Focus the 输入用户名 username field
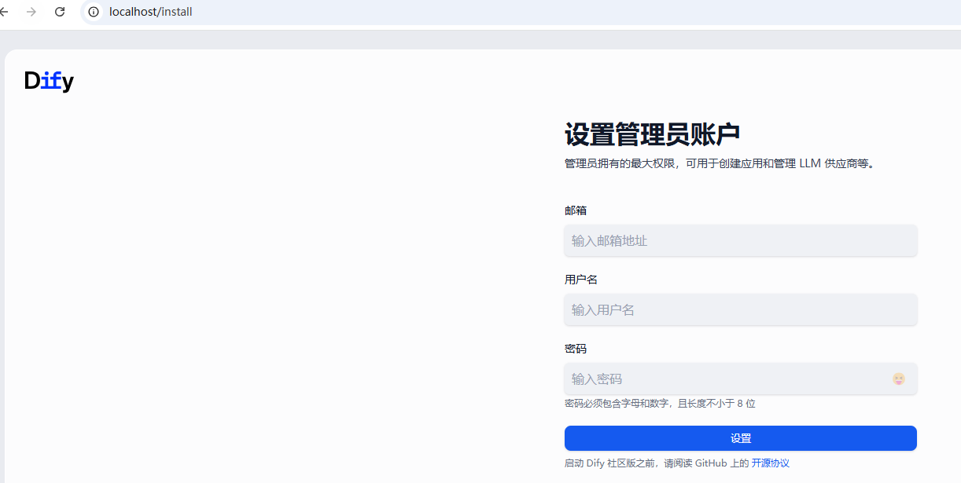 pos(741,309)
